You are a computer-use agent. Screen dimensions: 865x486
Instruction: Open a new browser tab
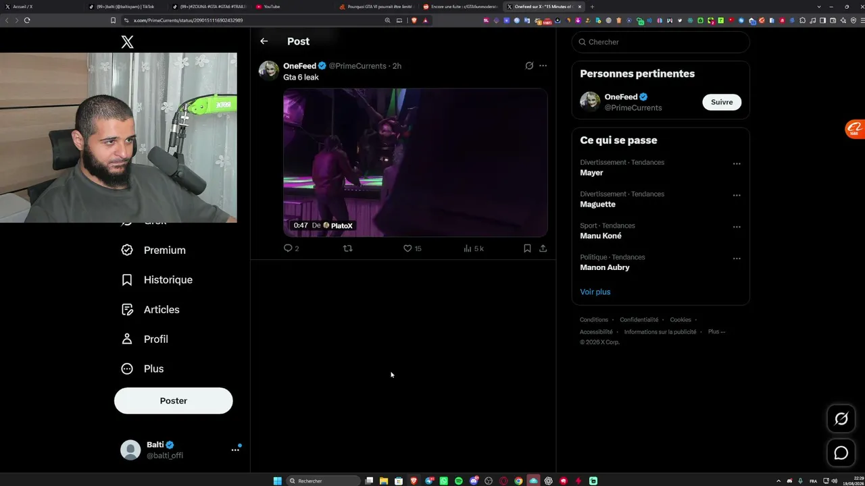[592, 7]
